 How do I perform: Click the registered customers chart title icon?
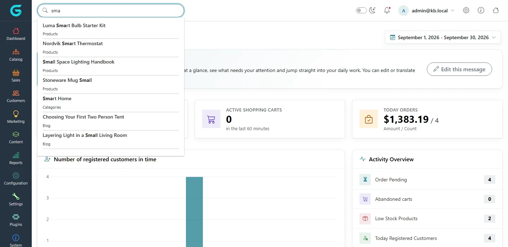[48, 159]
